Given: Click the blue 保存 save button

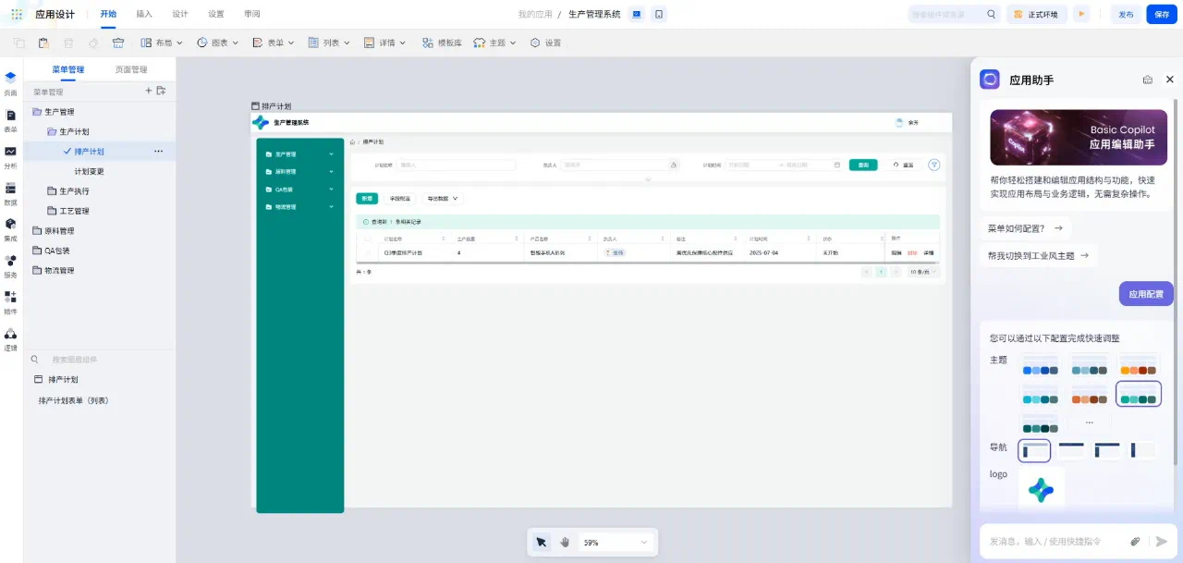Looking at the screenshot, I should [x=1161, y=14].
